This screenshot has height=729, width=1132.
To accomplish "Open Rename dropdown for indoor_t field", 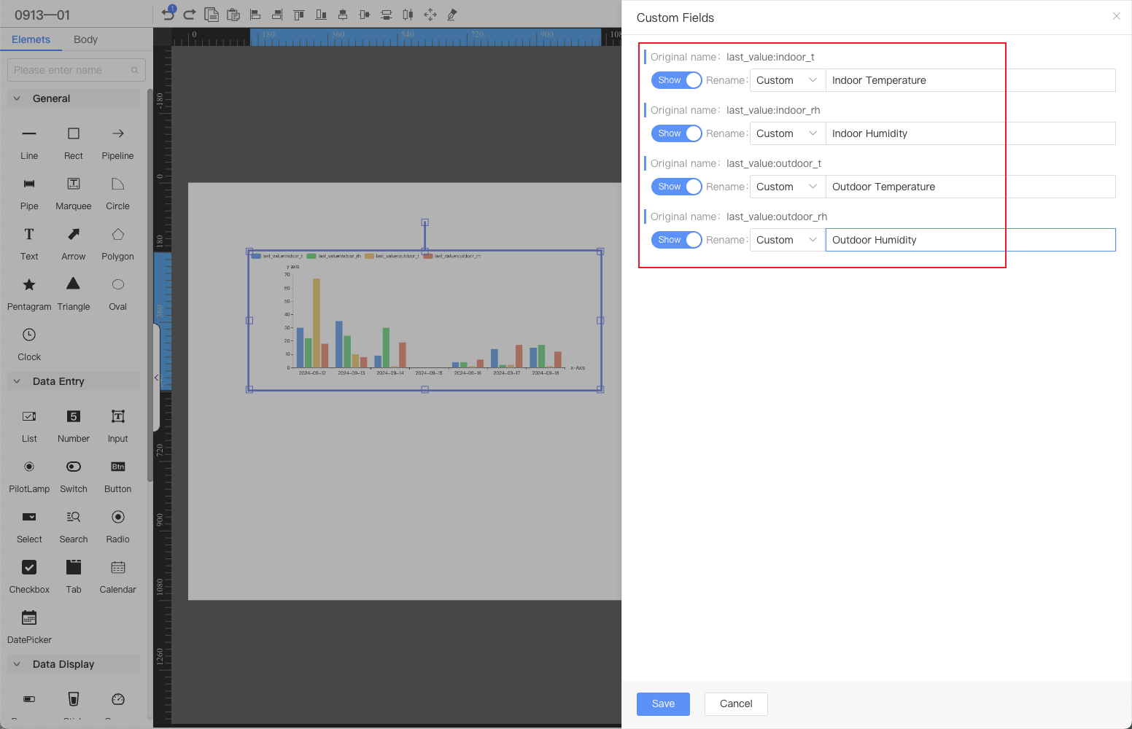I will tap(787, 80).
